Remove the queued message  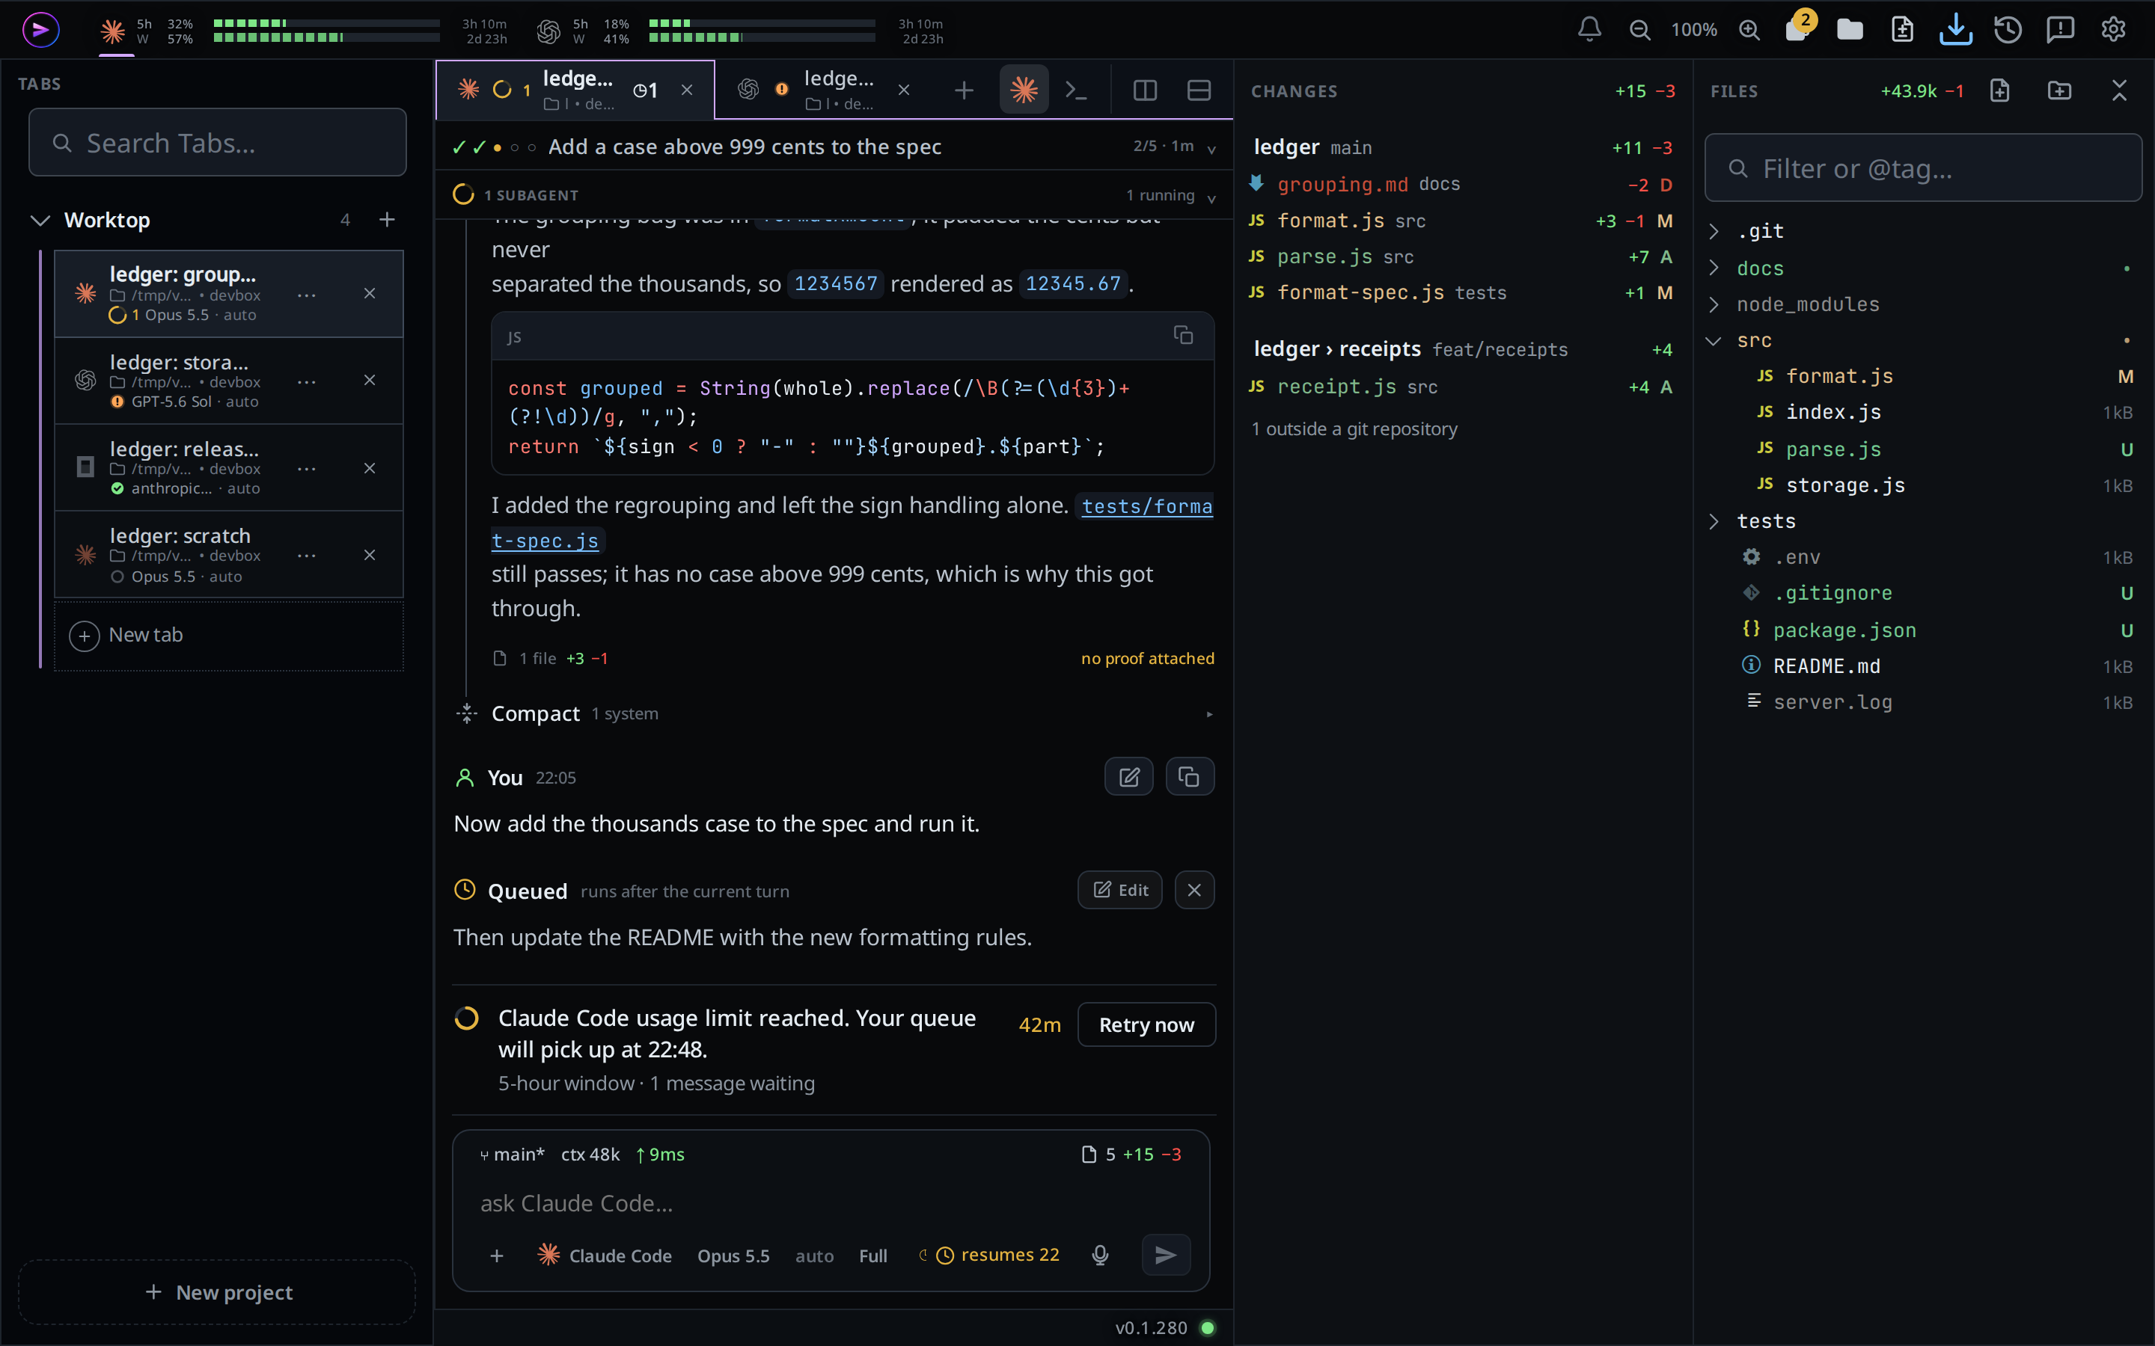pos(1194,889)
